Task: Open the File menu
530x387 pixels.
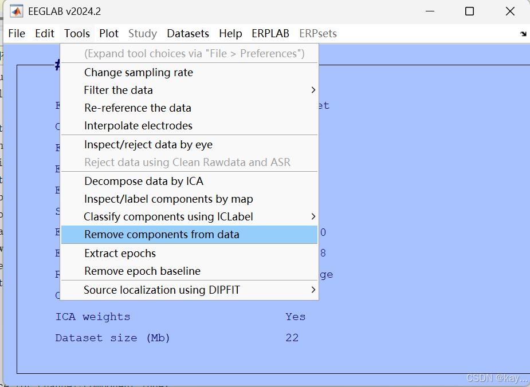Action: (x=16, y=33)
